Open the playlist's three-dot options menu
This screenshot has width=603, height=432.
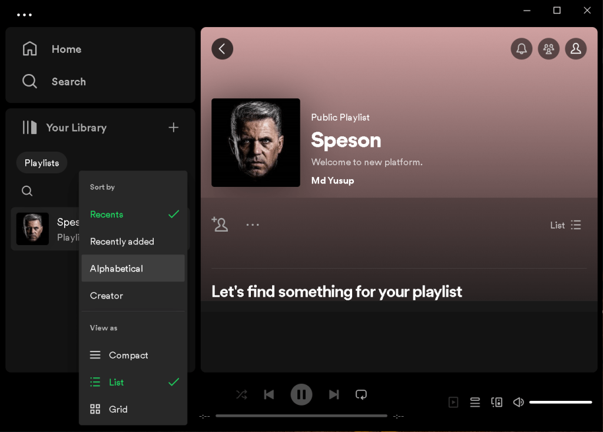pos(253,225)
